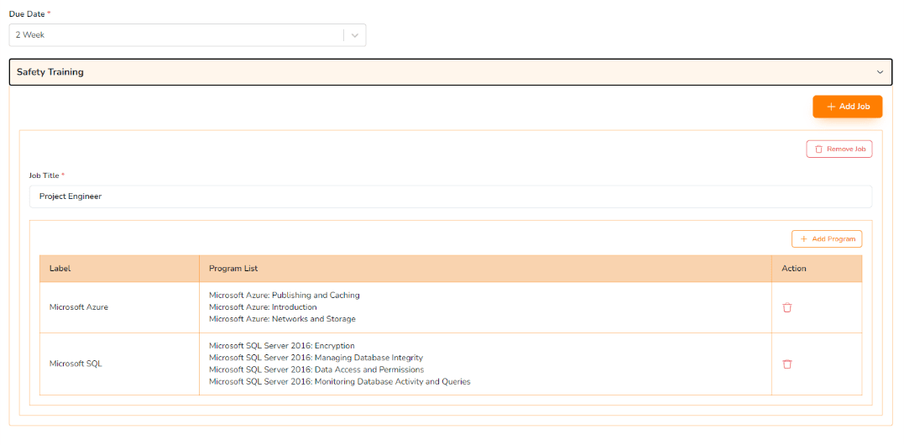Click the plus icon in Add Program
This screenshot has width=904, height=445.
[804, 239]
